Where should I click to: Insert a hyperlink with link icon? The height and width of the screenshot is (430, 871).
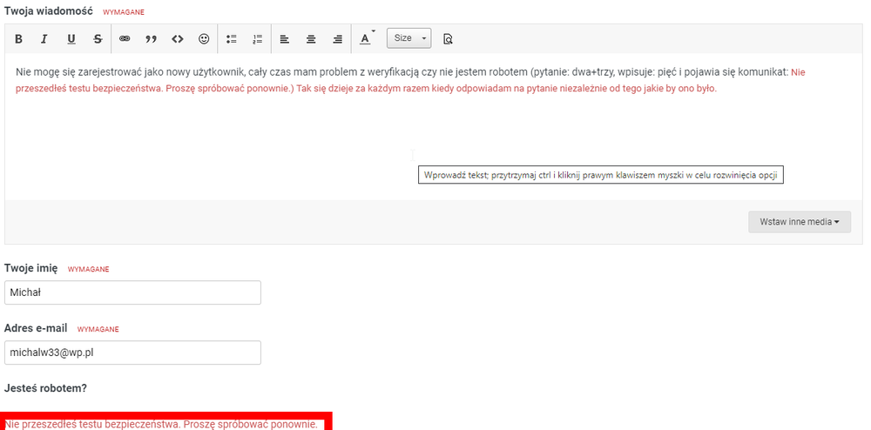pyautogui.click(x=125, y=39)
